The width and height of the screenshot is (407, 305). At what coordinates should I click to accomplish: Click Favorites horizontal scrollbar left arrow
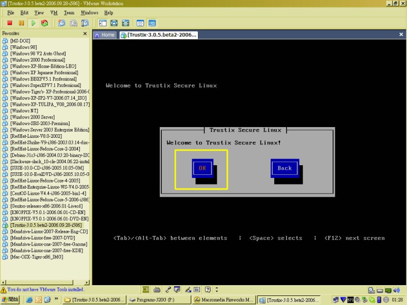point(3,282)
